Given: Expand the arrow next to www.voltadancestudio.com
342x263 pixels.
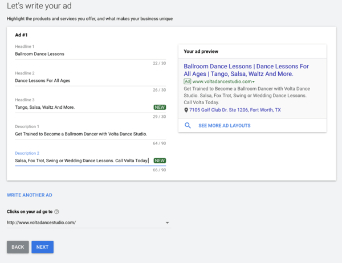Looking at the screenshot, I should 254,82.
